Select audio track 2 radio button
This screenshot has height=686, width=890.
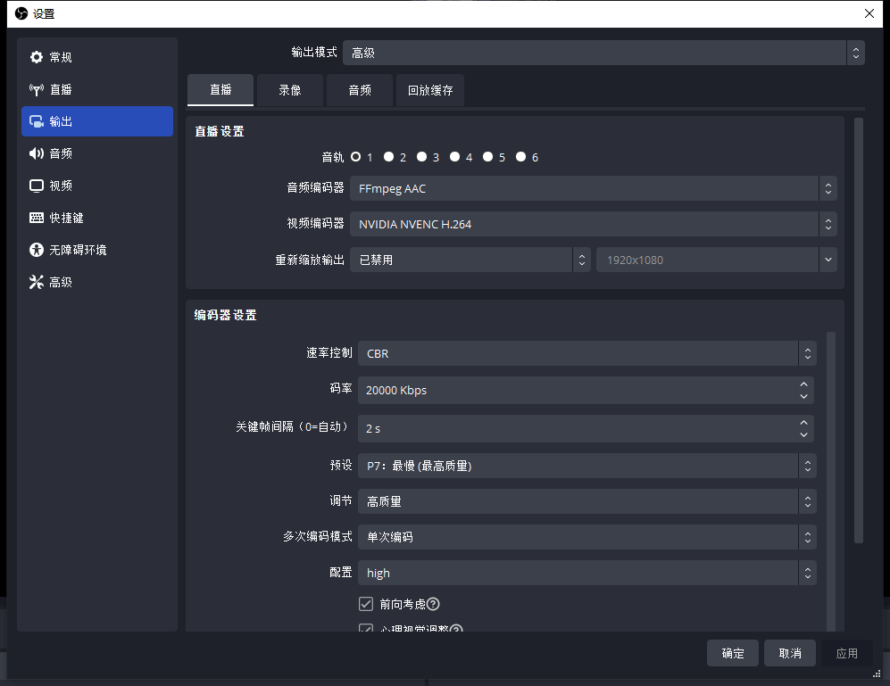pos(389,157)
